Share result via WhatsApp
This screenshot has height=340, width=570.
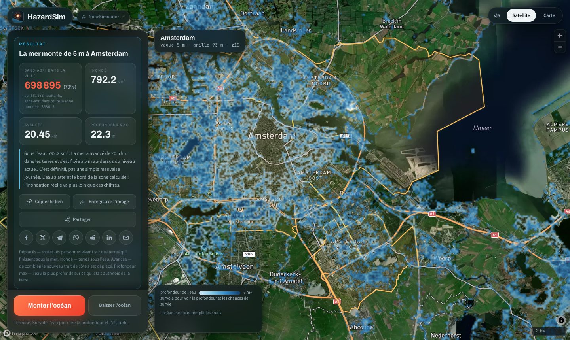point(76,238)
